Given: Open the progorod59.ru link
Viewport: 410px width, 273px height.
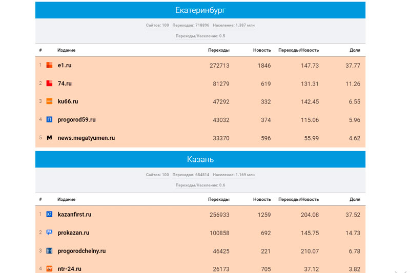Looking at the screenshot, I should click(x=76, y=120).
